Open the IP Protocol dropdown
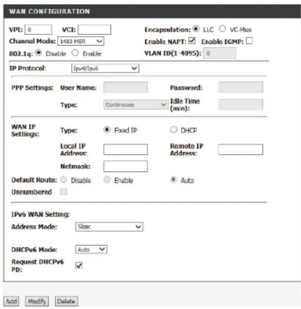The image size is (301, 309). (105, 68)
